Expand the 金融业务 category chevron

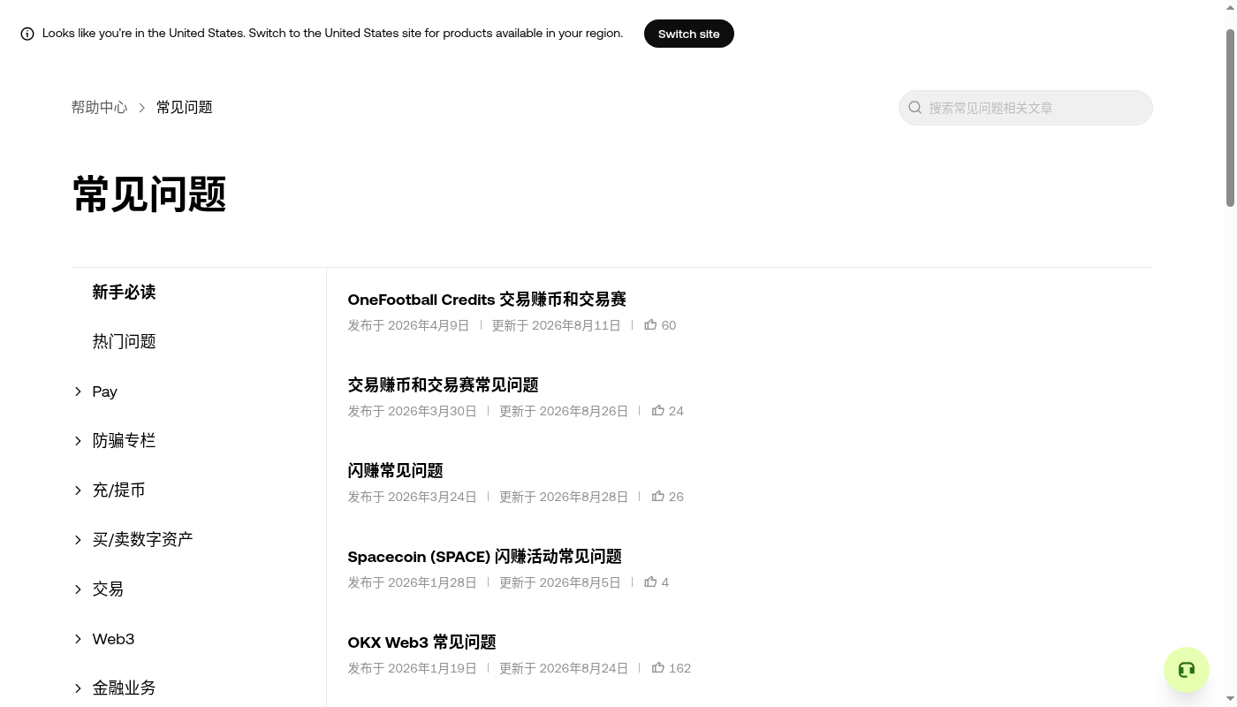(78, 688)
